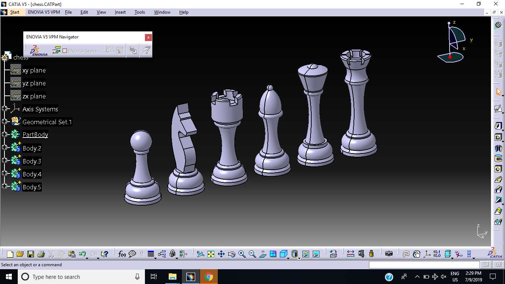Select the Pocket tool

click(x=498, y=137)
